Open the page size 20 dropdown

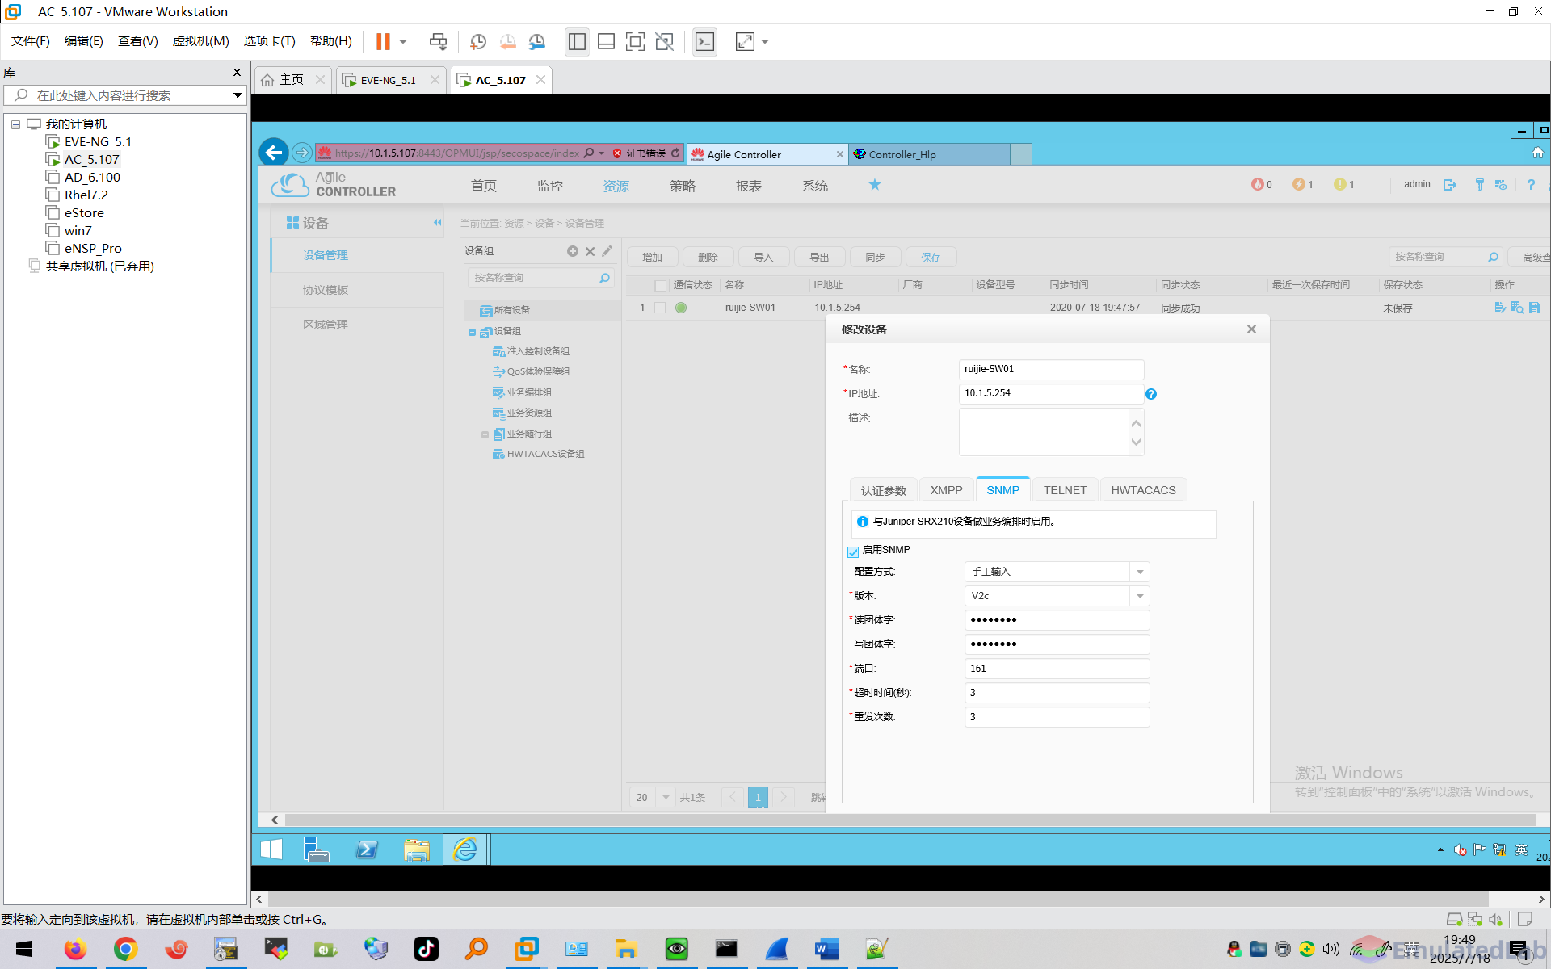point(665,797)
